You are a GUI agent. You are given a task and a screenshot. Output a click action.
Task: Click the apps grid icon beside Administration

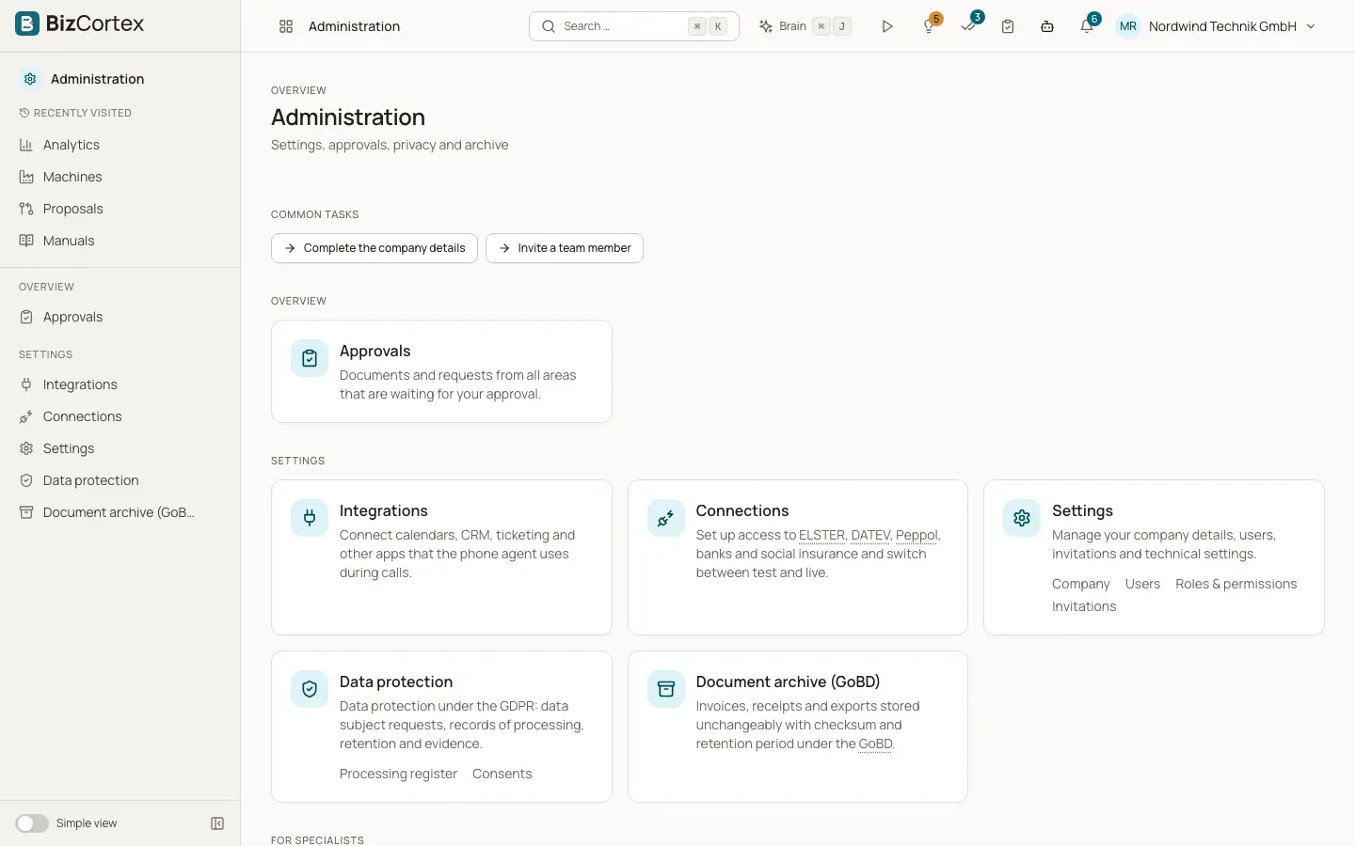[286, 26]
